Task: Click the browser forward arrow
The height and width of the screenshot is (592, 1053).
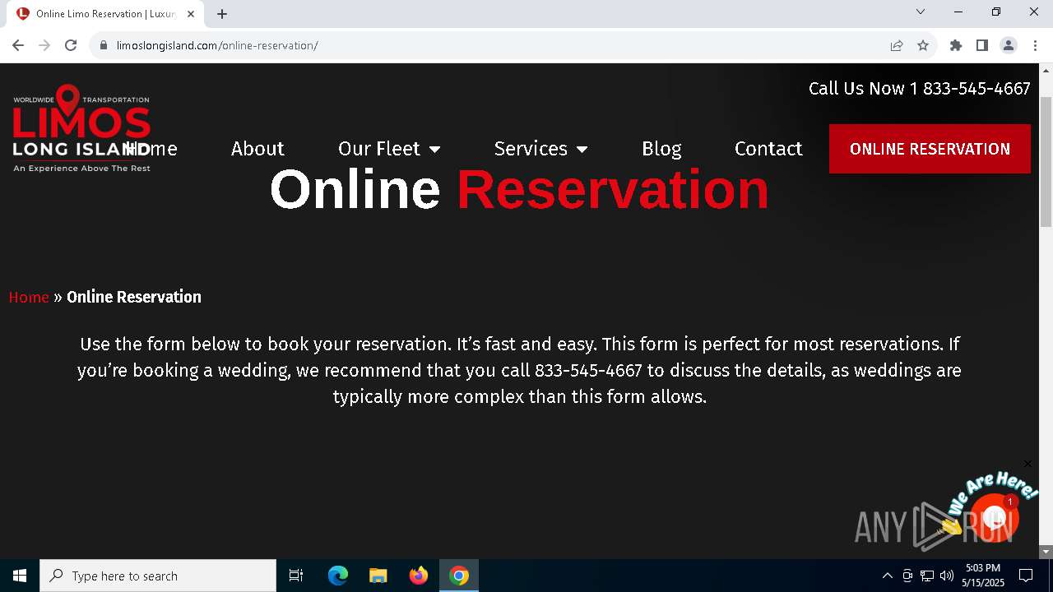Action: click(44, 45)
